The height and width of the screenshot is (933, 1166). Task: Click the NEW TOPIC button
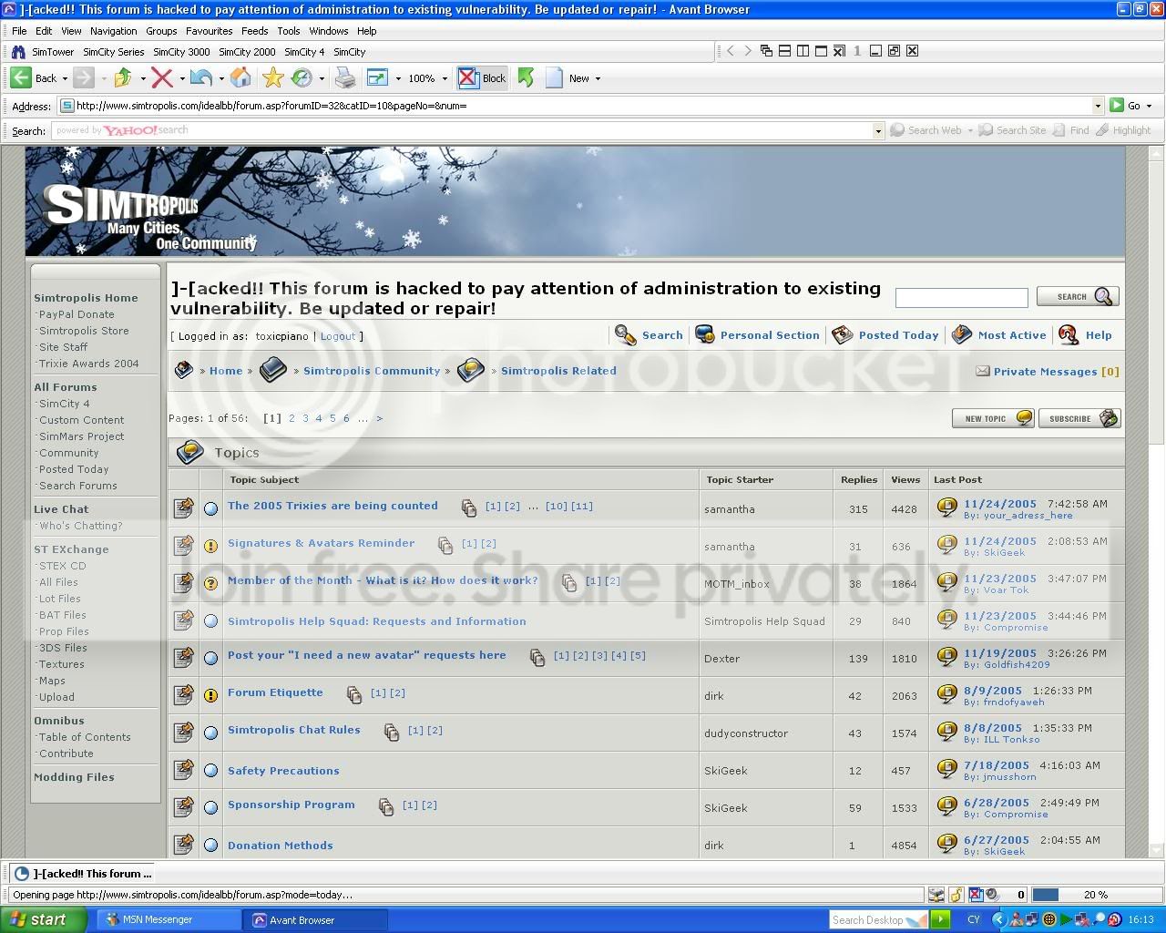tap(993, 418)
